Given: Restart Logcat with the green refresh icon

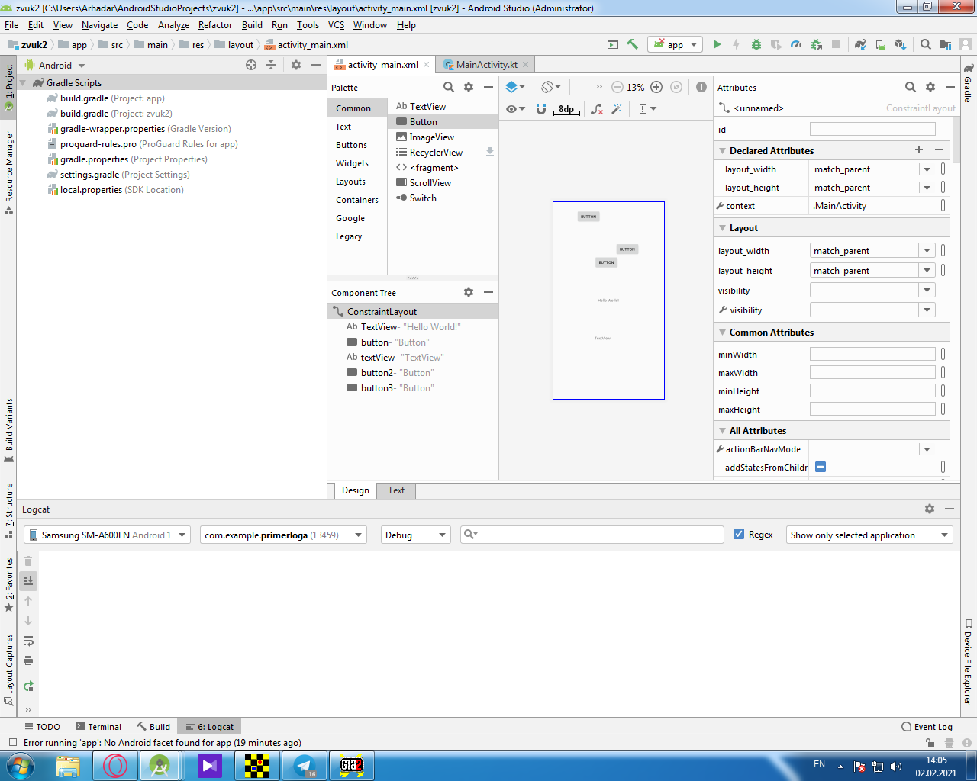Looking at the screenshot, I should click(28, 686).
